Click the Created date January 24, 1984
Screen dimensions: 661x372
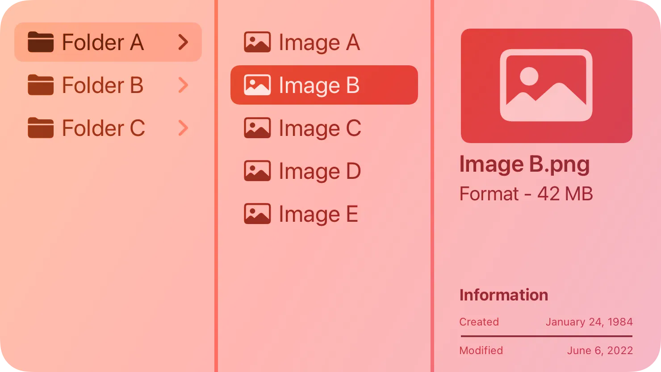click(x=589, y=322)
